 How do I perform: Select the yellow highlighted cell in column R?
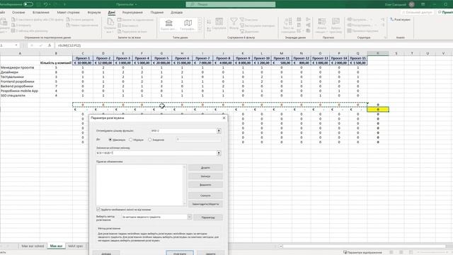pos(377,109)
